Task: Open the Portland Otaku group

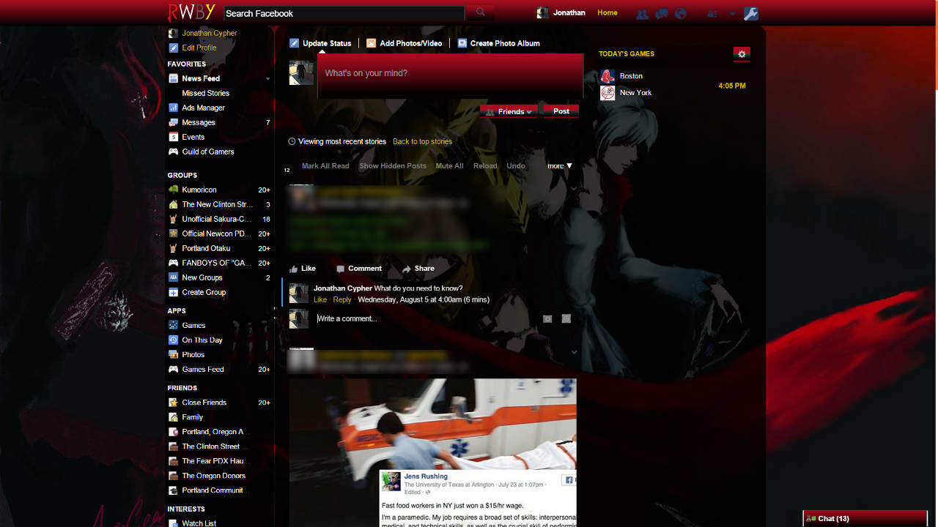Action: [206, 248]
